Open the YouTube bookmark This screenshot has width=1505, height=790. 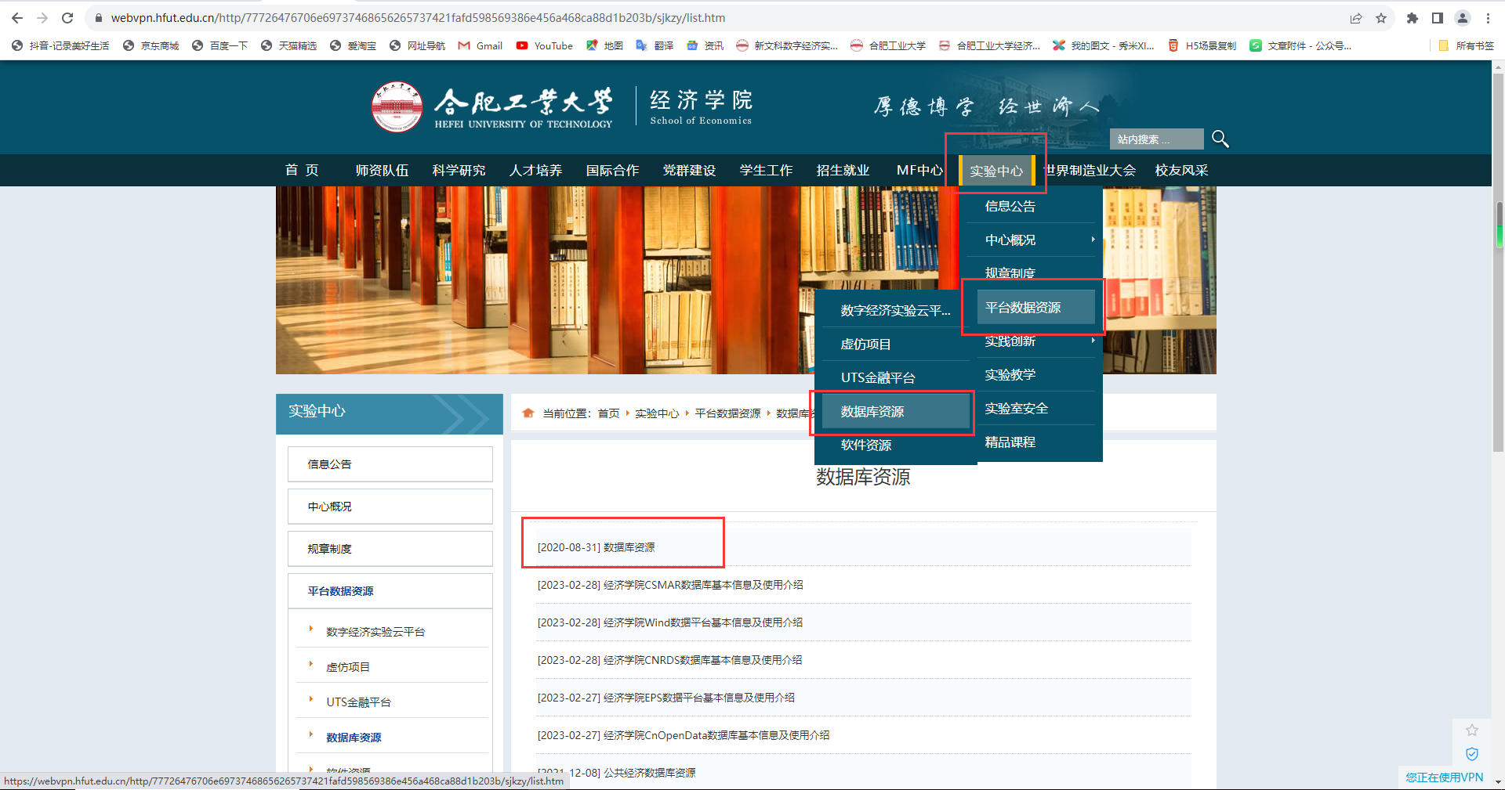pos(545,46)
